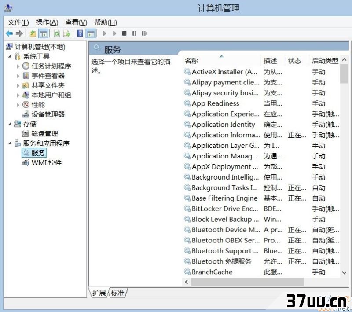Switch to the 扩展 tab
Viewport: 352px width, 312px height.
(99, 293)
